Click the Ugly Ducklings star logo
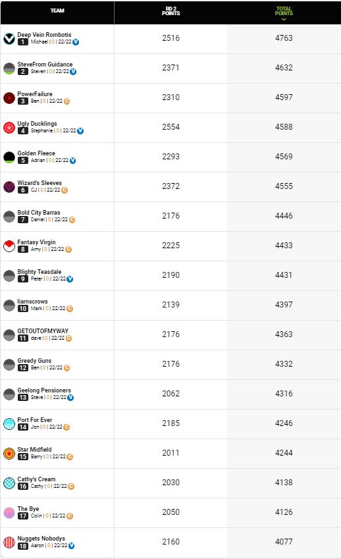 tap(9, 127)
